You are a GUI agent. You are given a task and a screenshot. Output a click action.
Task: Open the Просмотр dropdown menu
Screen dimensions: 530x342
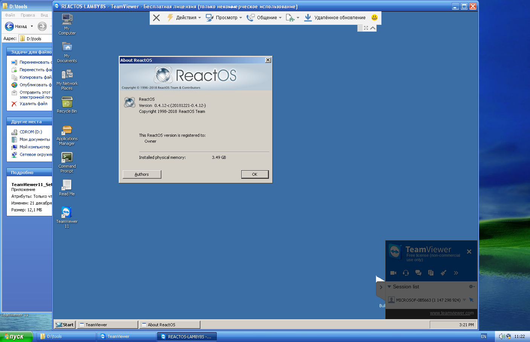point(224,18)
